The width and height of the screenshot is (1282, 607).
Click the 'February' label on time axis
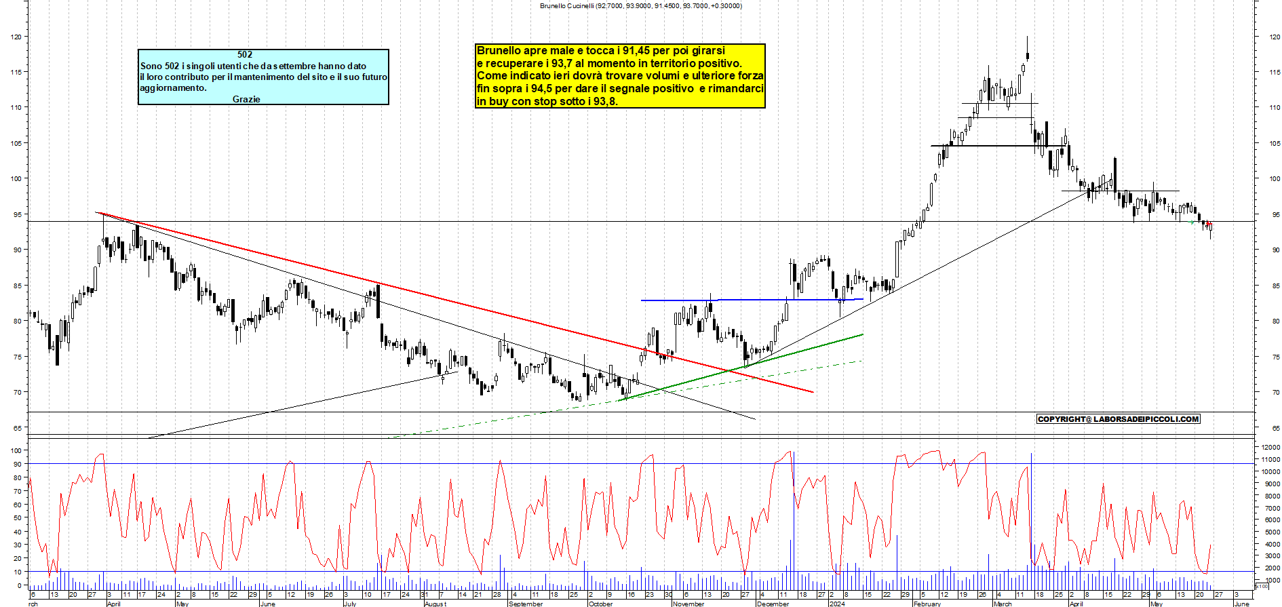click(927, 604)
